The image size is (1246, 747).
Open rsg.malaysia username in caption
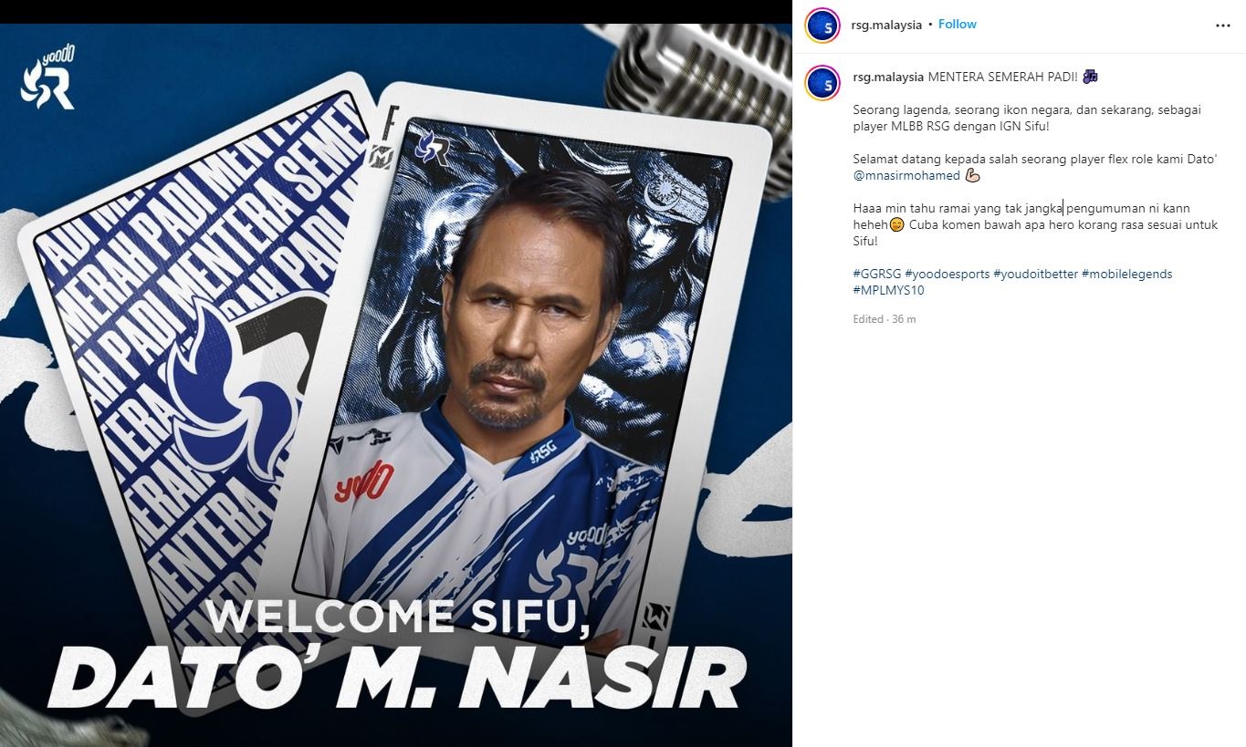pos(888,77)
